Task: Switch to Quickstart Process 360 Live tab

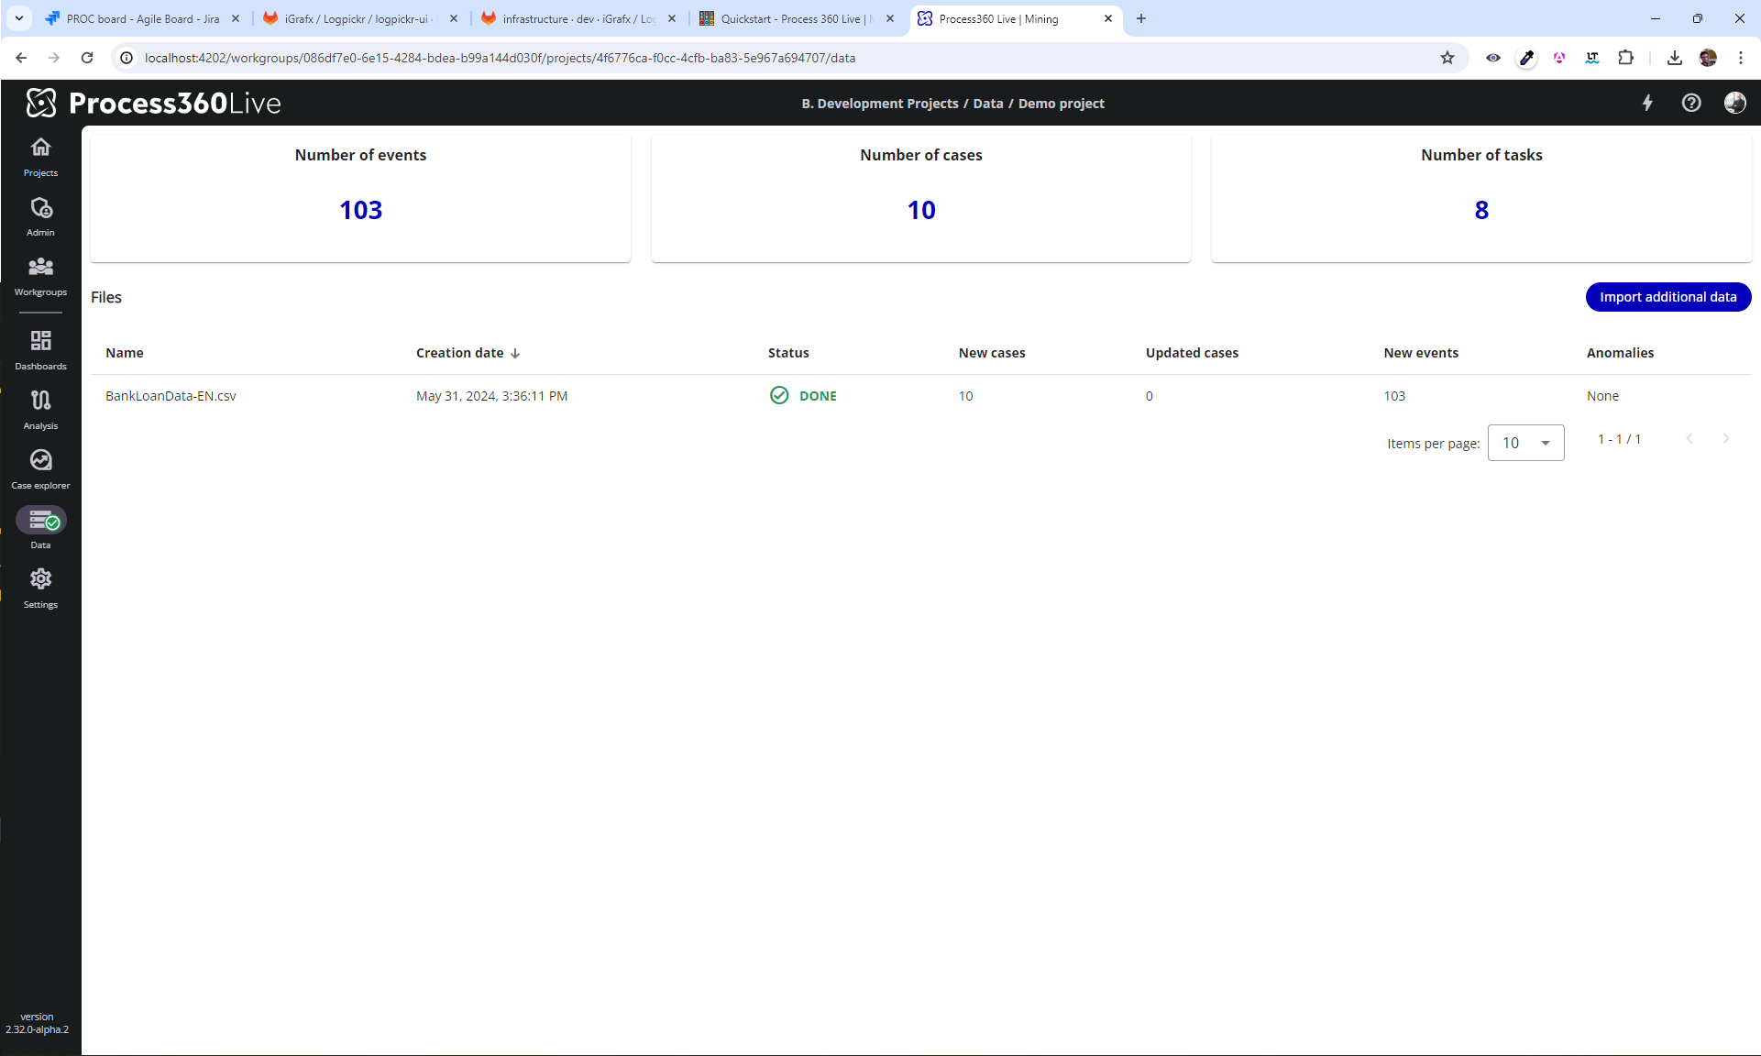Action: 797,18
